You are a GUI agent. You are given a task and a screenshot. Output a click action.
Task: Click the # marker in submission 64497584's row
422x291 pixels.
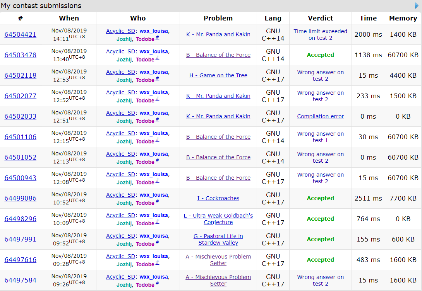[x=157, y=283]
